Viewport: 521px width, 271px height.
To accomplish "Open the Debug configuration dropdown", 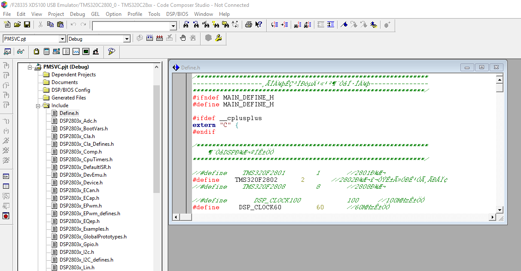I will point(126,39).
